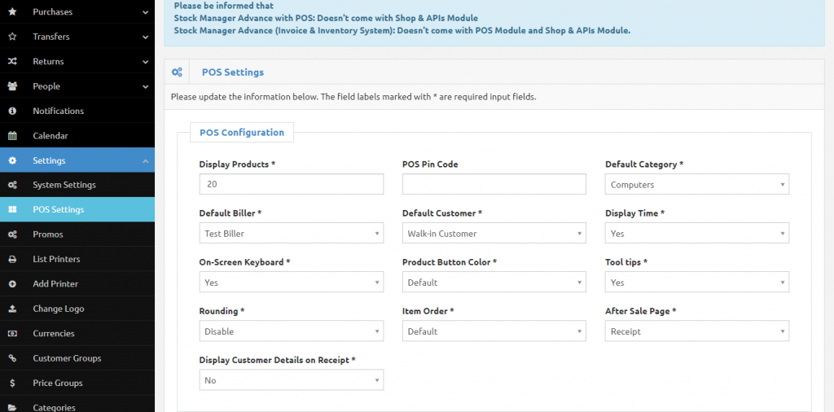The image size is (834, 412).
Task: Expand the People menu chevron
Action: click(145, 86)
